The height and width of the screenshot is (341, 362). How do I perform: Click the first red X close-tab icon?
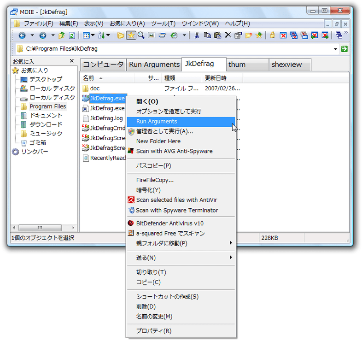click(283, 35)
